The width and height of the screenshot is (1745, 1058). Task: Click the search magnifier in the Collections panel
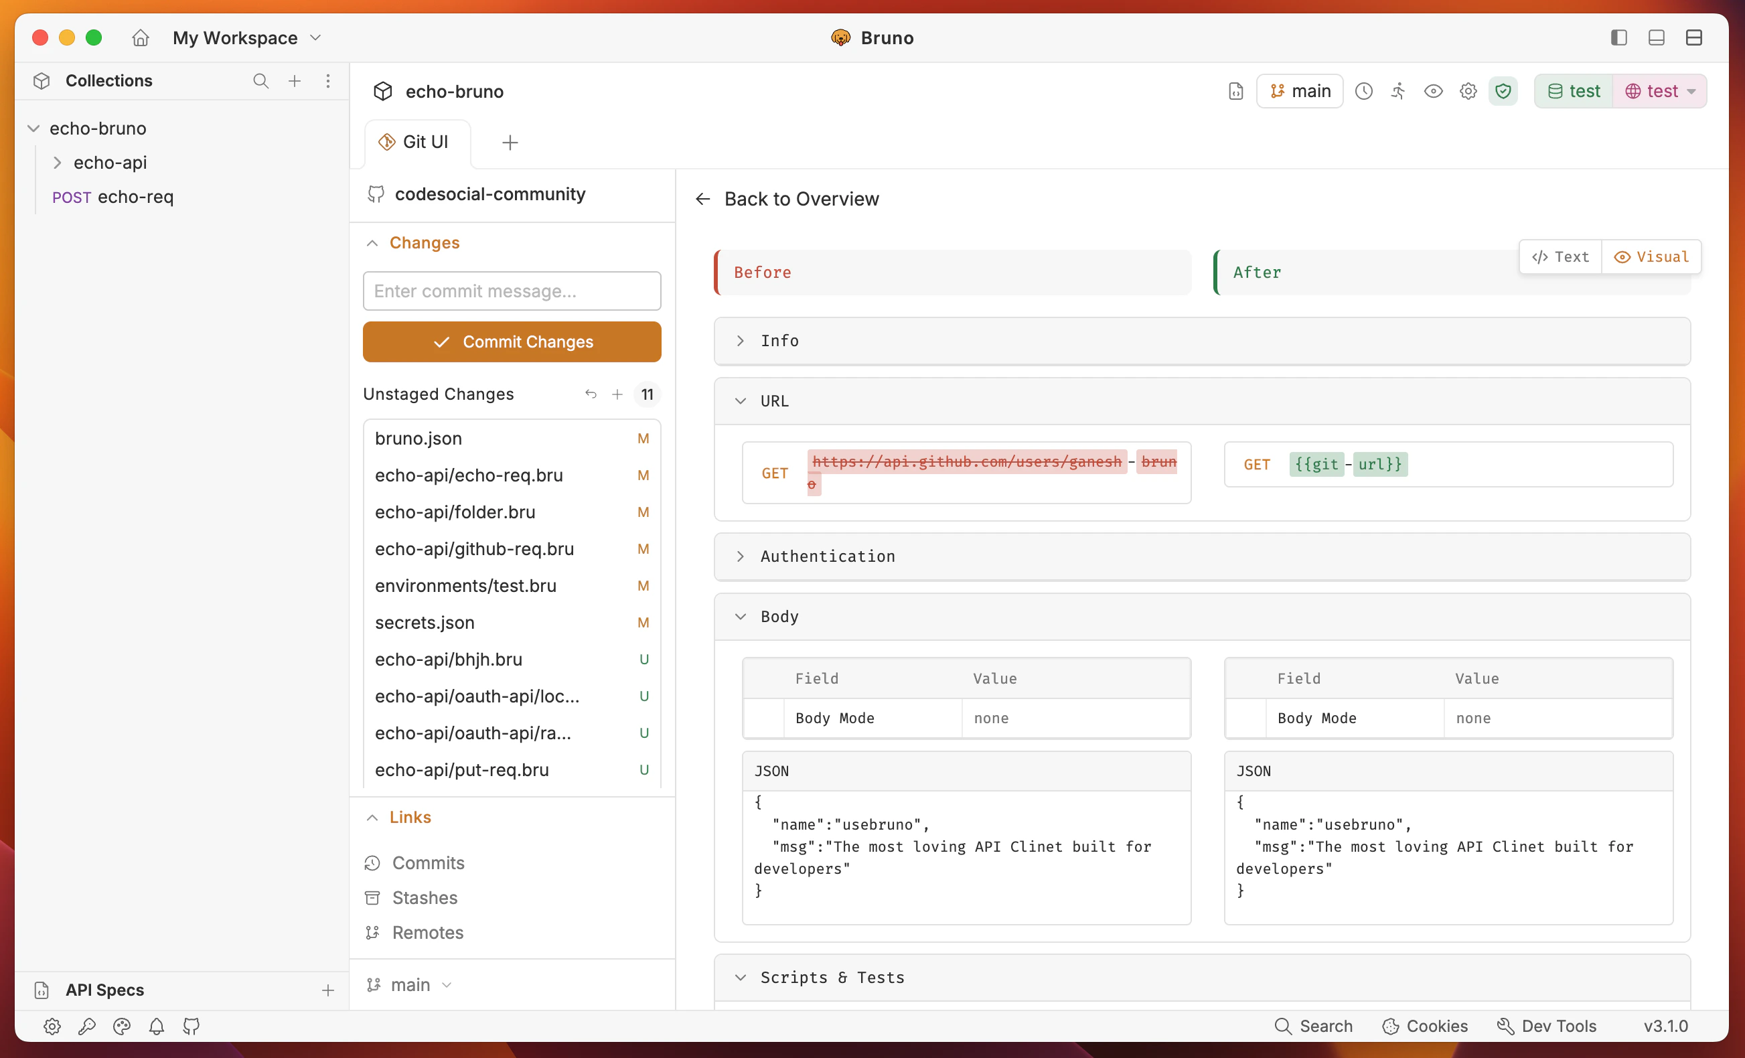pos(260,81)
